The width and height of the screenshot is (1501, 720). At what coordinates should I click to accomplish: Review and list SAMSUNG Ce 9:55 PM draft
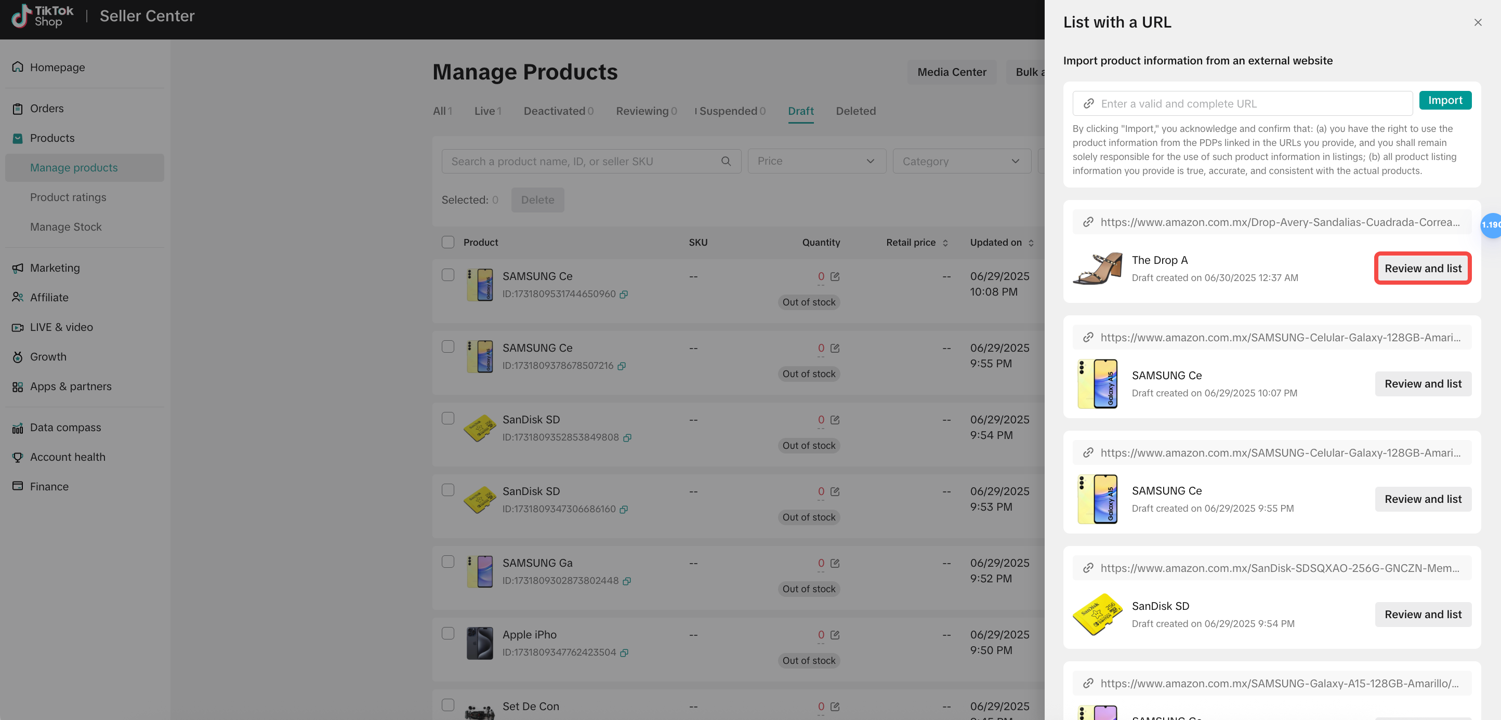pyautogui.click(x=1423, y=499)
